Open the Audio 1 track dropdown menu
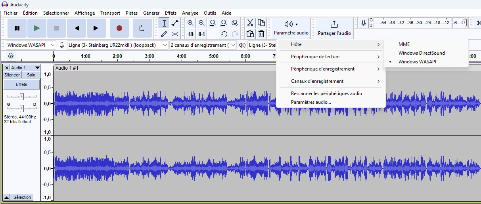 (x=25, y=68)
